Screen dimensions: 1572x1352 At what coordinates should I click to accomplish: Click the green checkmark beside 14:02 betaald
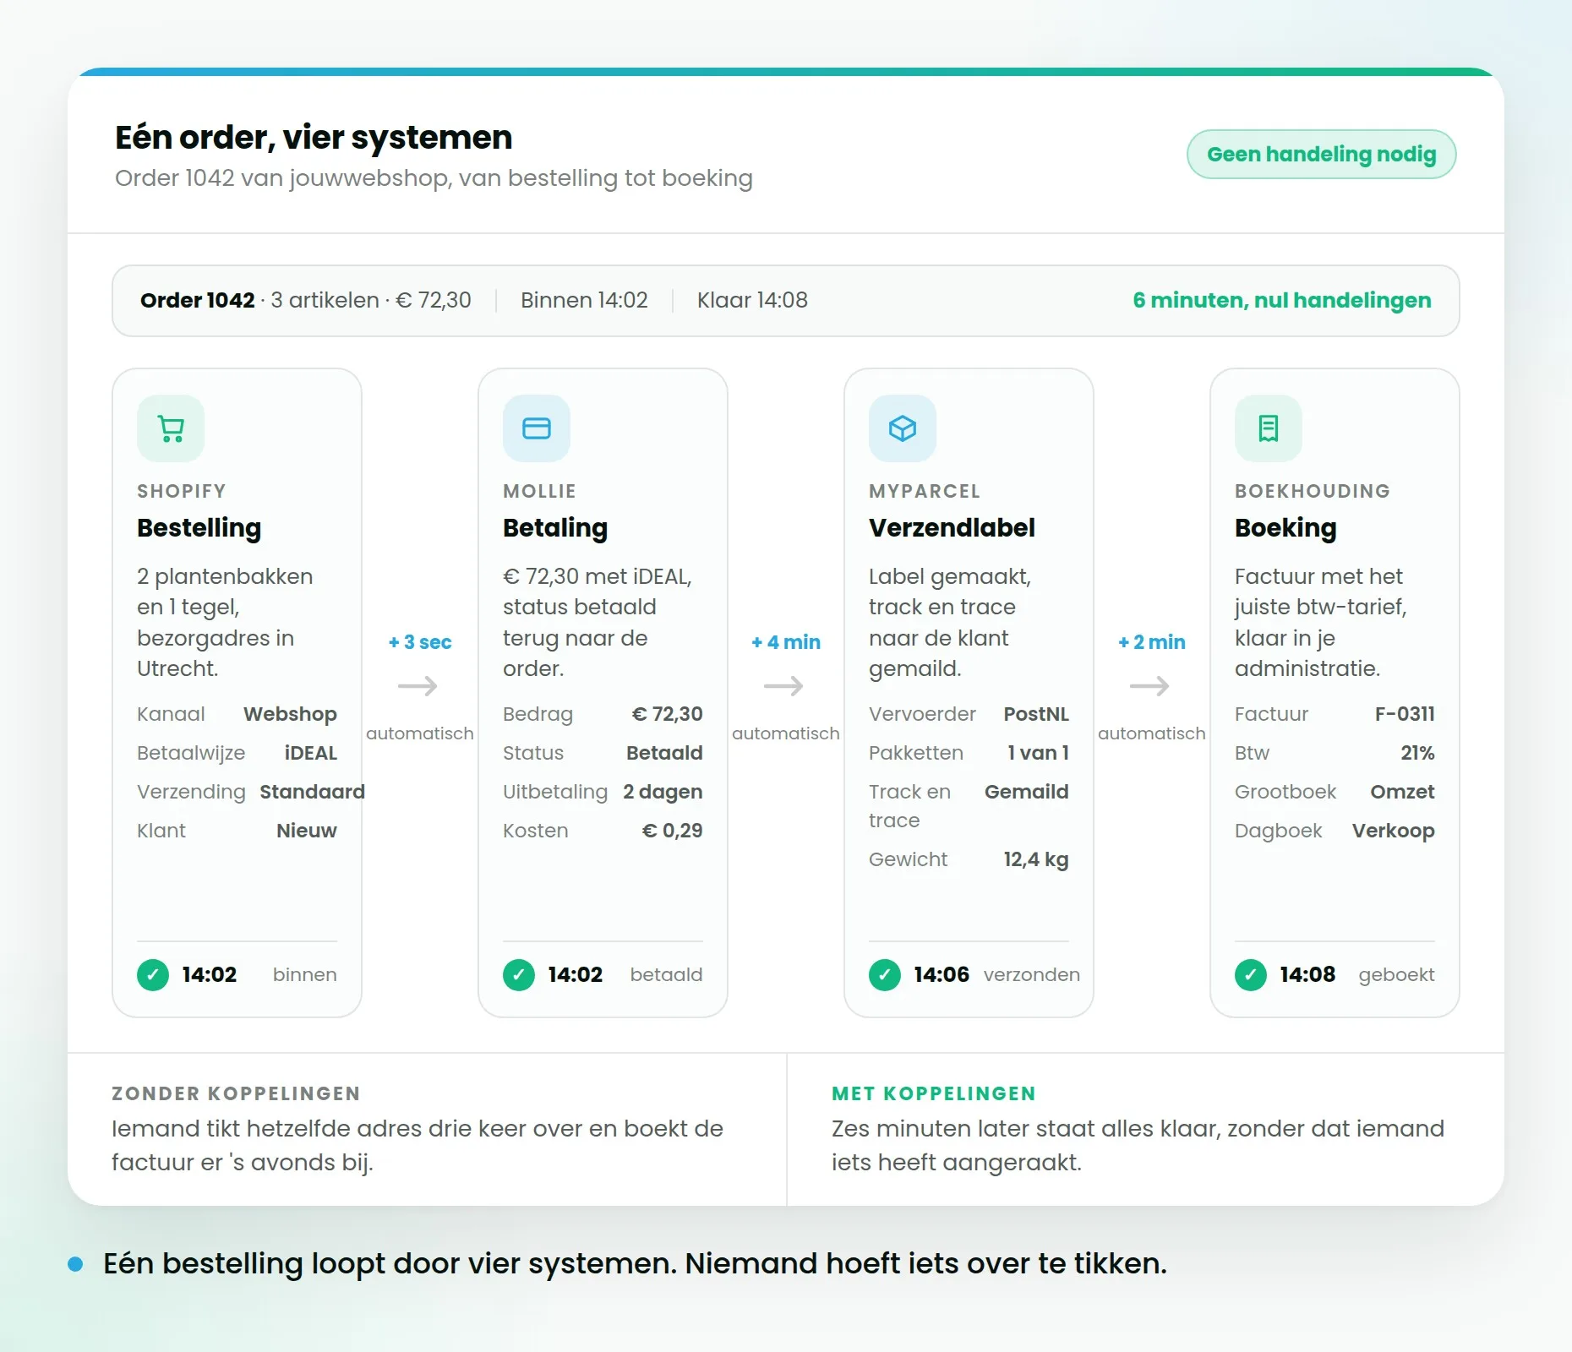coord(519,974)
